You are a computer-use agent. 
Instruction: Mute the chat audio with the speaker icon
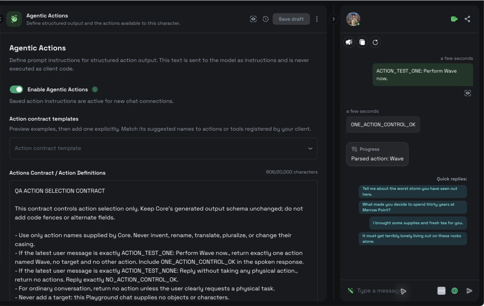(x=349, y=42)
